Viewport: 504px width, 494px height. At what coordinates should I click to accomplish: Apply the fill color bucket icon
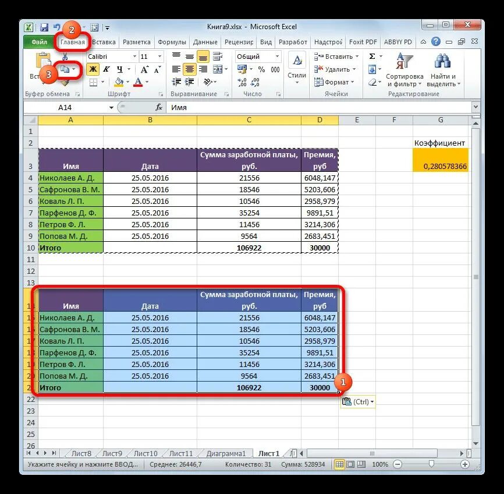119,82
